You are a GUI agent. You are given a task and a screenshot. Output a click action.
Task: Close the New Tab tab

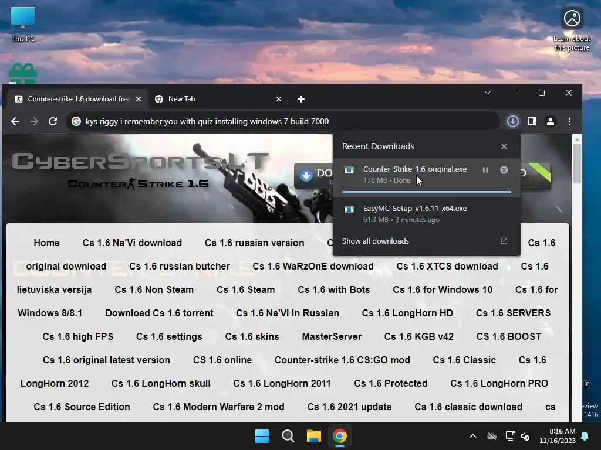pos(279,99)
